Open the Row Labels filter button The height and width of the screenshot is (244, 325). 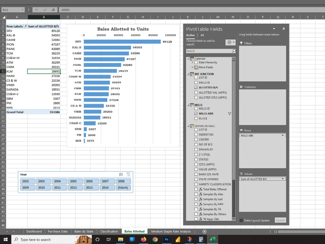point(25,26)
